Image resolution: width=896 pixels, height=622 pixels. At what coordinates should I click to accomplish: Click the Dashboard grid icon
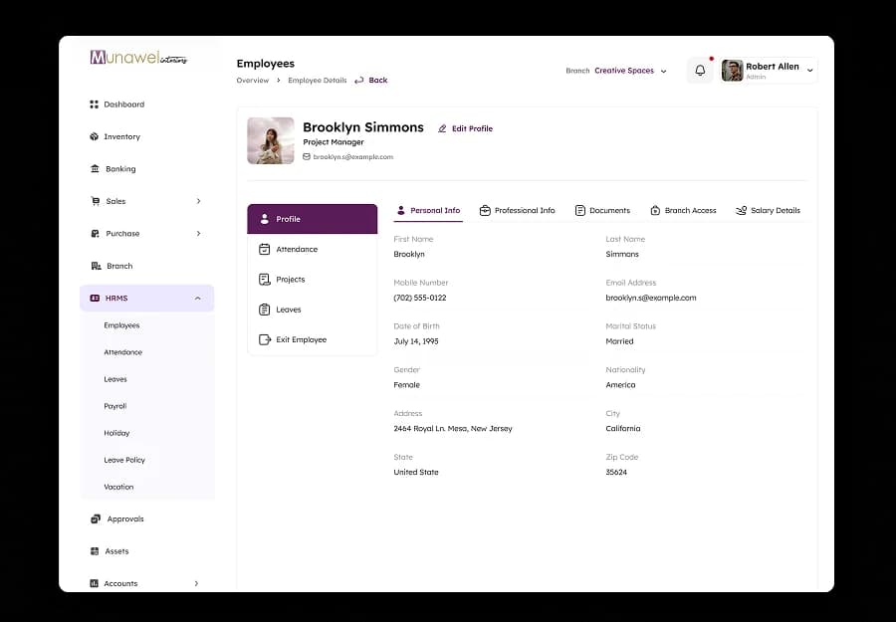pos(94,104)
